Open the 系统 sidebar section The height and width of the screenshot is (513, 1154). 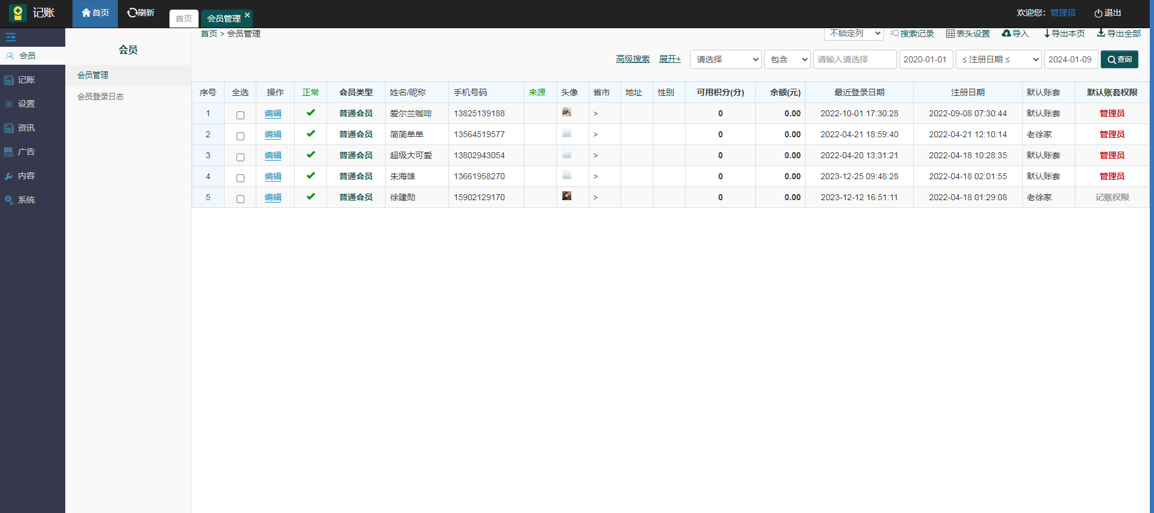pyautogui.click(x=32, y=200)
